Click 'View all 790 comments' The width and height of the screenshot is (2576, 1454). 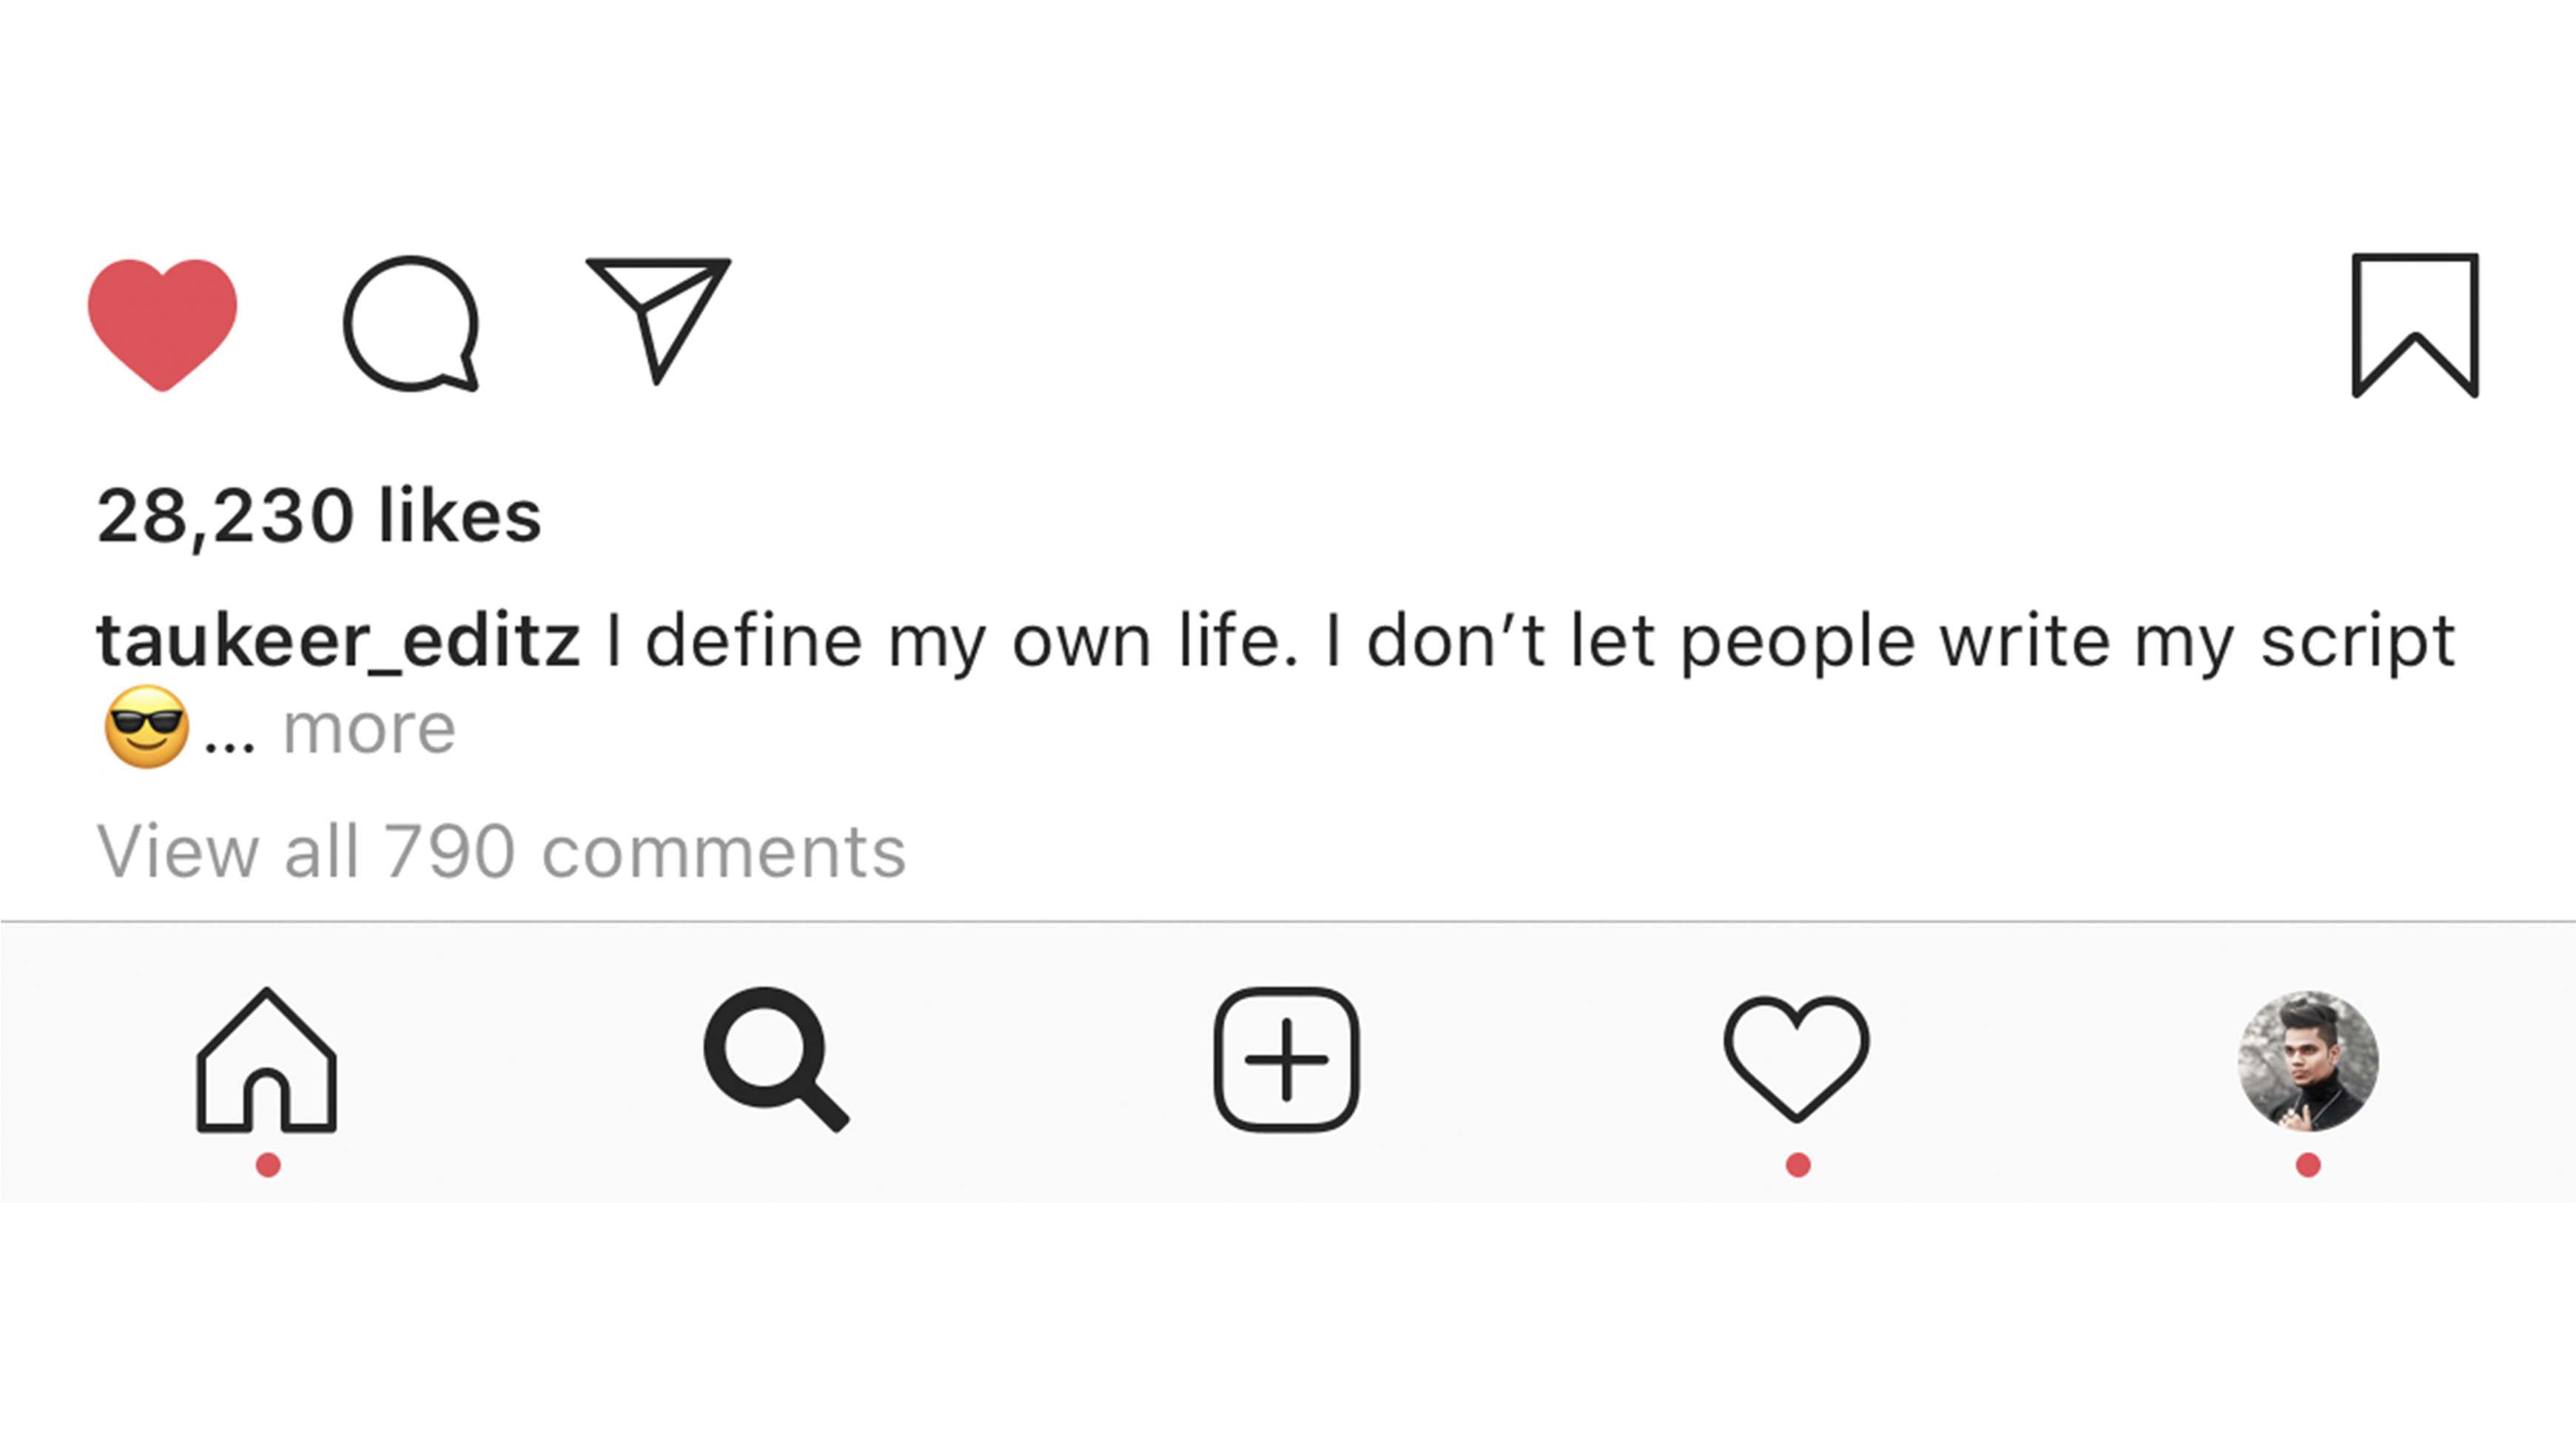[501, 851]
